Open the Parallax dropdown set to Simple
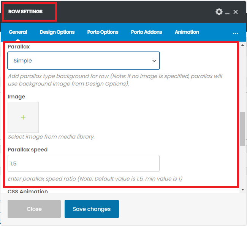 pyautogui.click(x=84, y=61)
